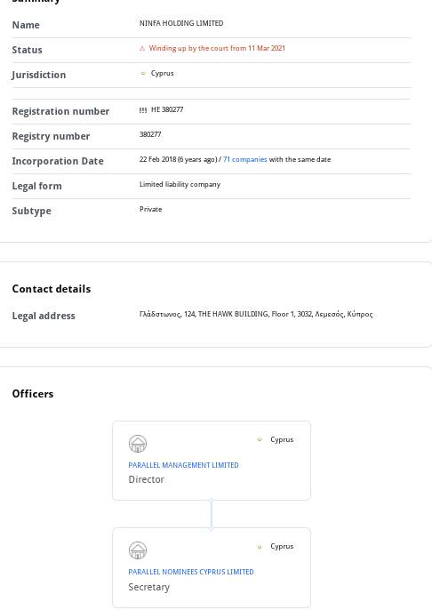Click the Cyprus flag in the Director card
Viewport: 432px width, 610px height.
(x=260, y=439)
